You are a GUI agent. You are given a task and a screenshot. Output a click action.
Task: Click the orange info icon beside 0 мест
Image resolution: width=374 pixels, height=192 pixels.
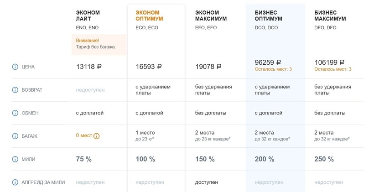click(97, 135)
